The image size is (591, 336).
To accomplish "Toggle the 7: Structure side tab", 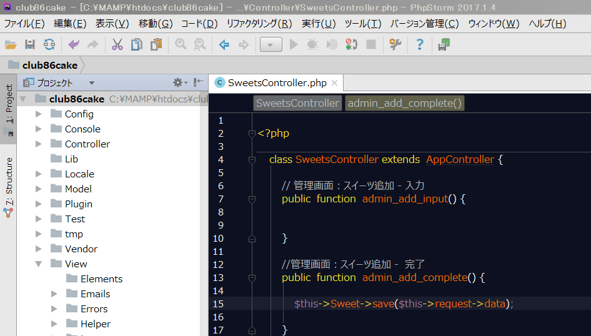I will click(9, 187).
